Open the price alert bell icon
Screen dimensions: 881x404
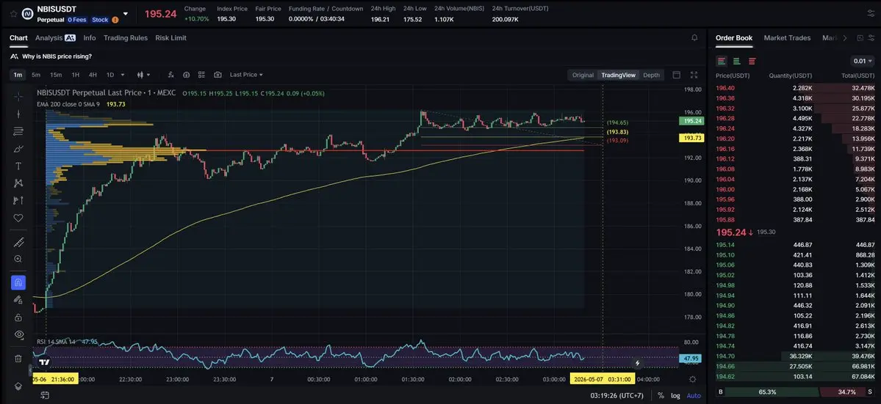[694, 37]
